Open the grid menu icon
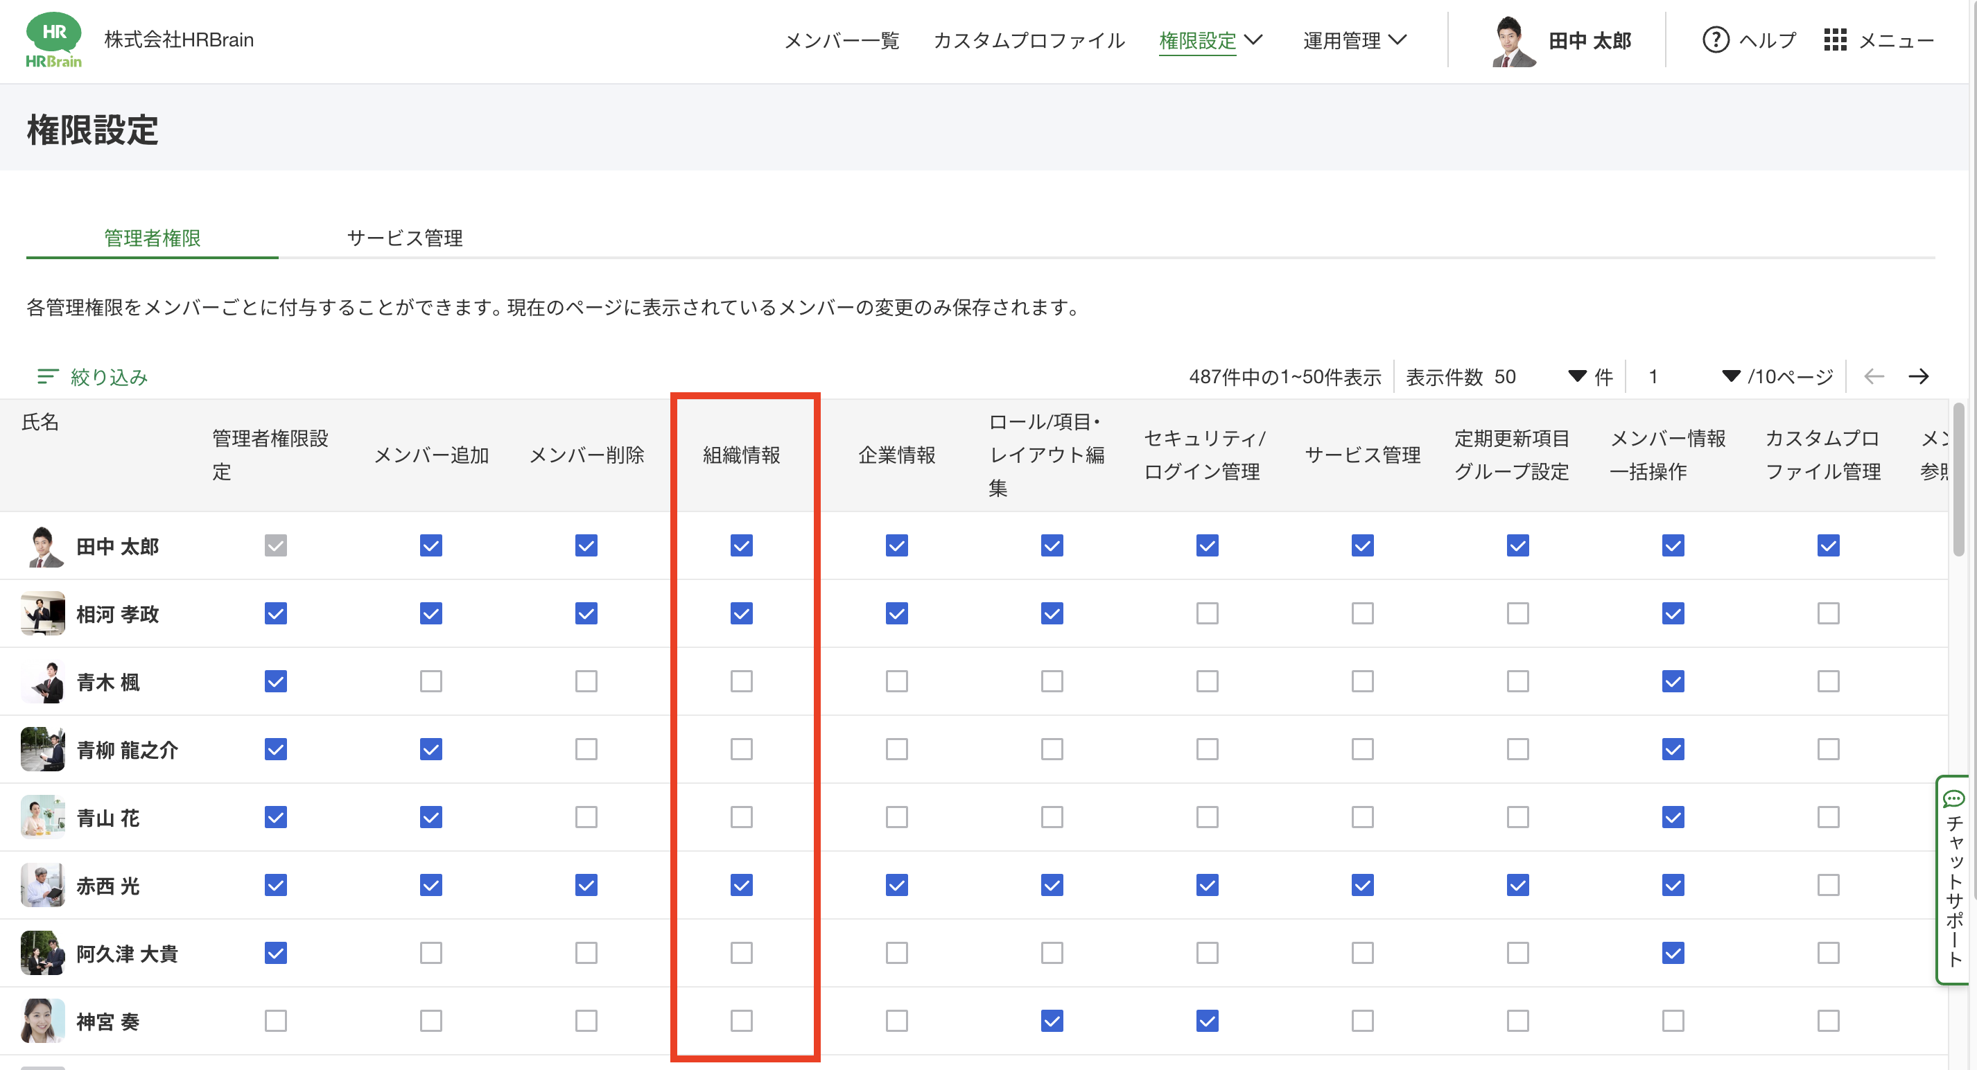 pos(1834,40)
